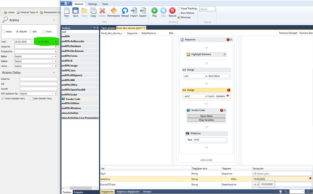
Task: Collapse the Invoke Code activity
Action: (x=225, y=110)
